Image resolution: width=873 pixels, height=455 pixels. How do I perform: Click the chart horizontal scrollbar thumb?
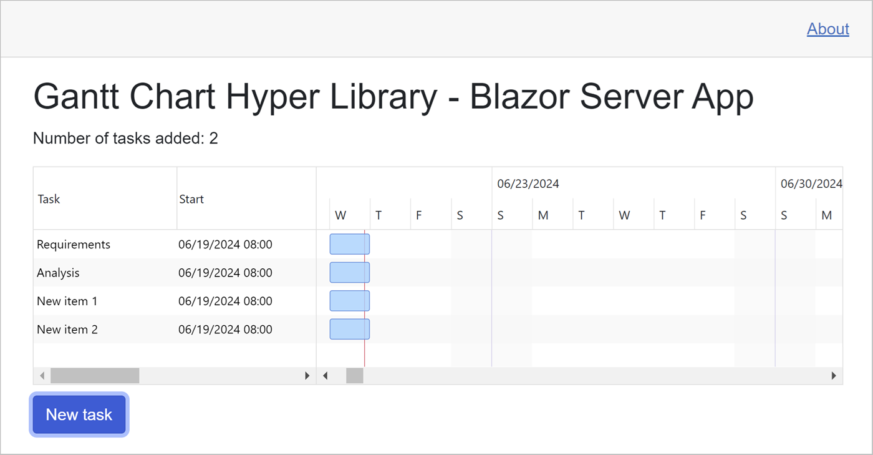354,376
